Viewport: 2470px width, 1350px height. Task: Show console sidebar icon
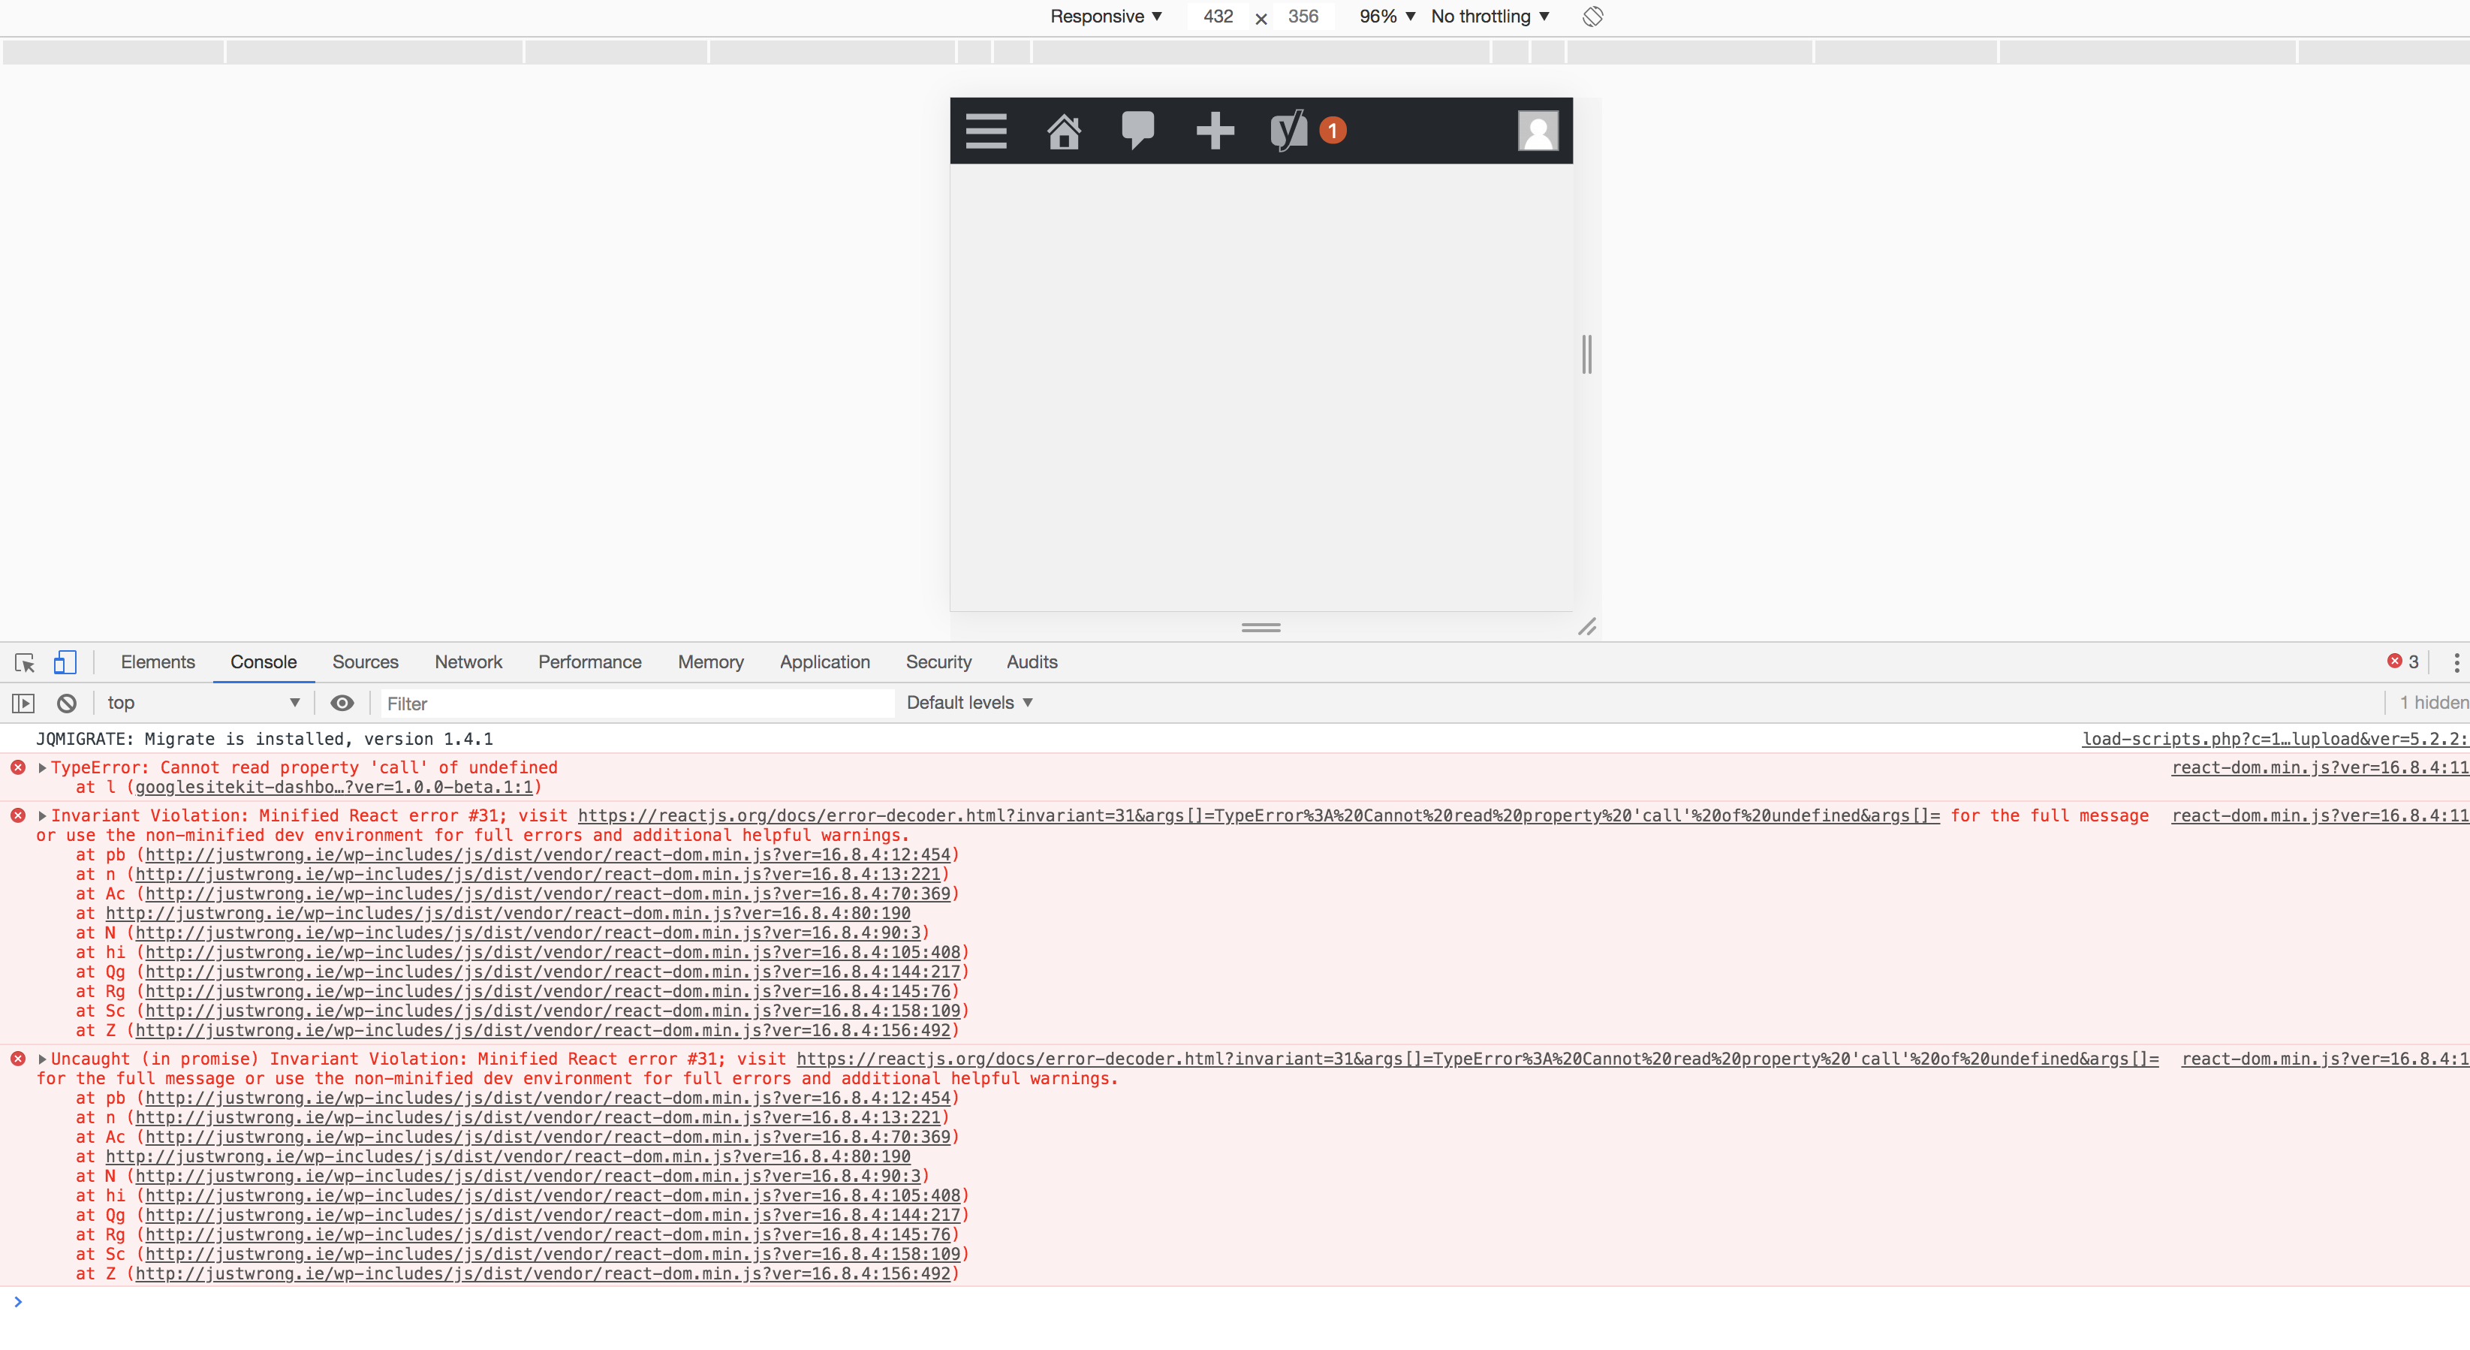point(23,704)
